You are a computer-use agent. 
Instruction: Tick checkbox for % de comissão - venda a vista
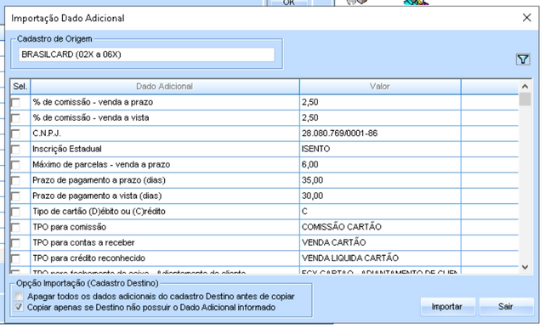tap(16, 118)
